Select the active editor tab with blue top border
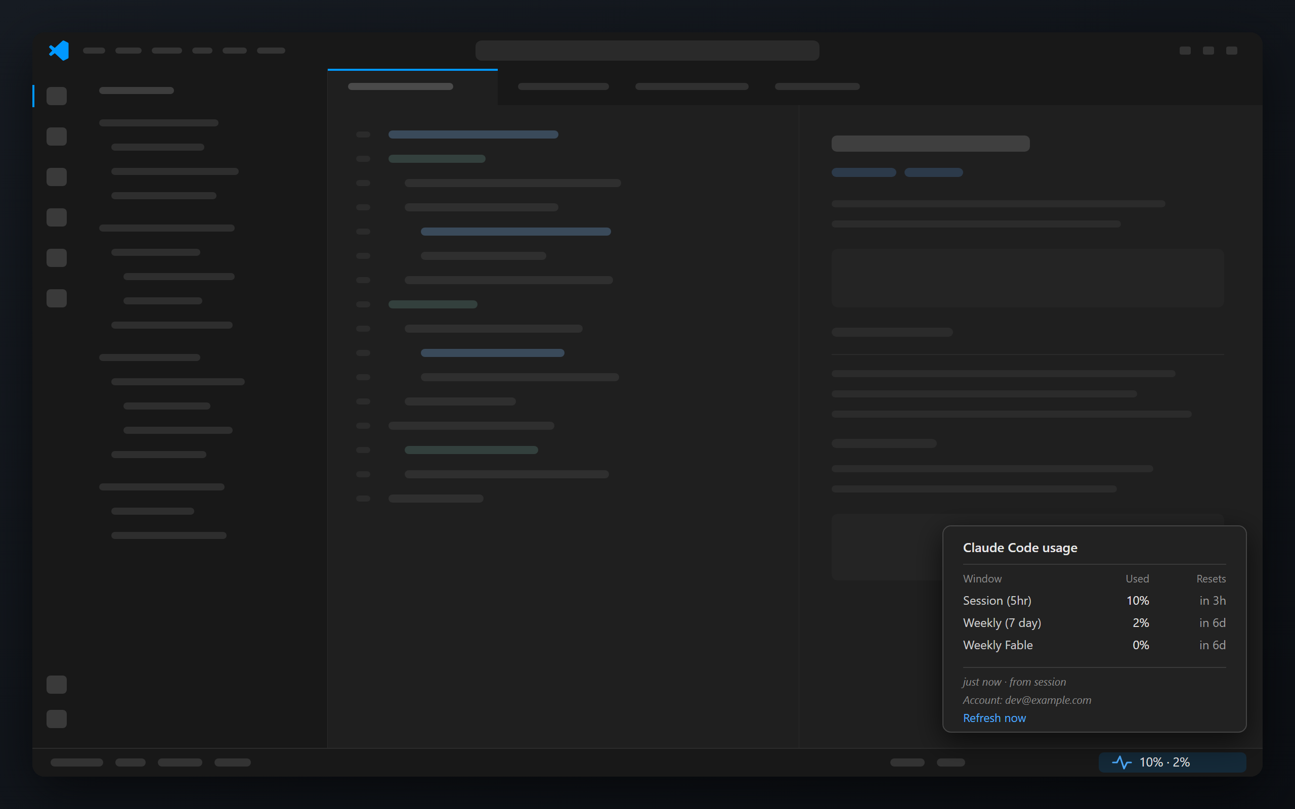 click(x=412, y=86)
